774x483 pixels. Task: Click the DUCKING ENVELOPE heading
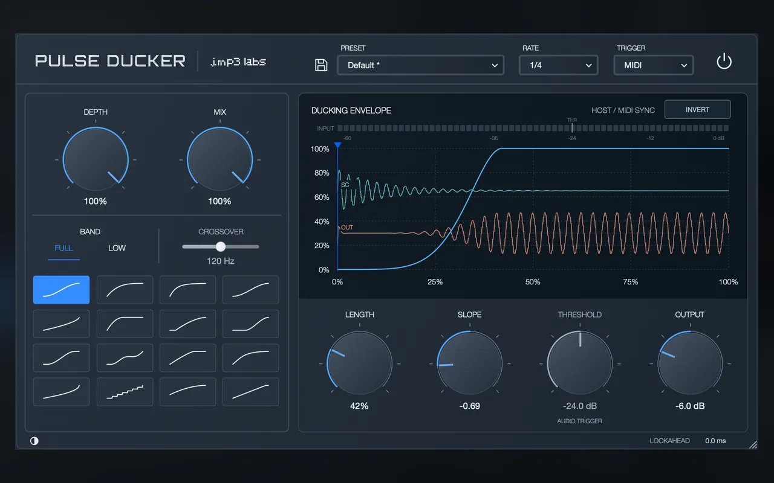pos(351,110)
